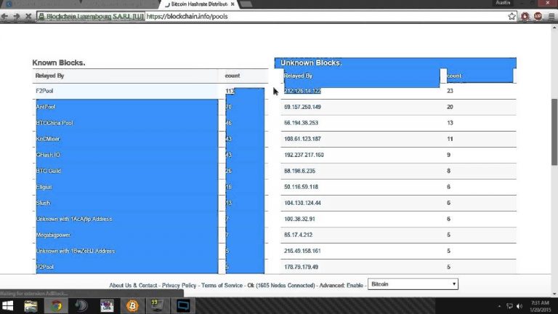The height and width of the screenshot is (314, 558).
Task: Click IP address 50.116.59.118
Action: point(301,187)
